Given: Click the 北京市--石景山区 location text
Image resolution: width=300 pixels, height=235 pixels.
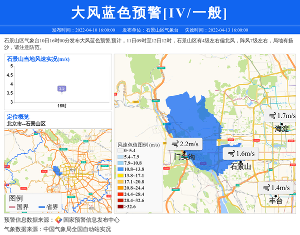Looking at the screenshot, I should tap(26, 124).
